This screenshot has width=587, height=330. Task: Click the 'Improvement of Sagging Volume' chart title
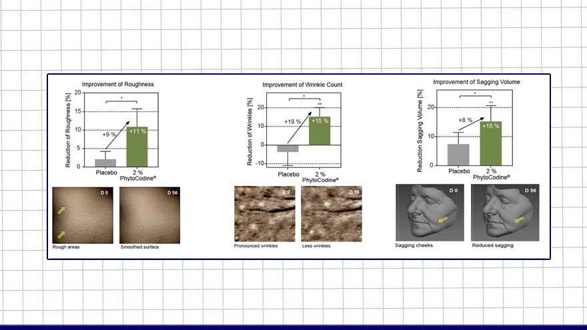[476, 81]
